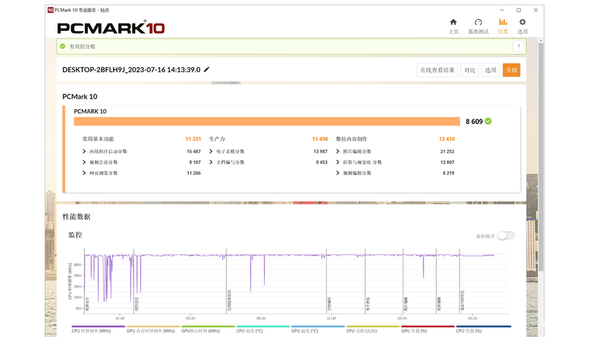Image resolution: width=590 pixels, height=337 pixels.
Task: Click the value 15 487
Action: pyautogui.click(x=194, y=151)
